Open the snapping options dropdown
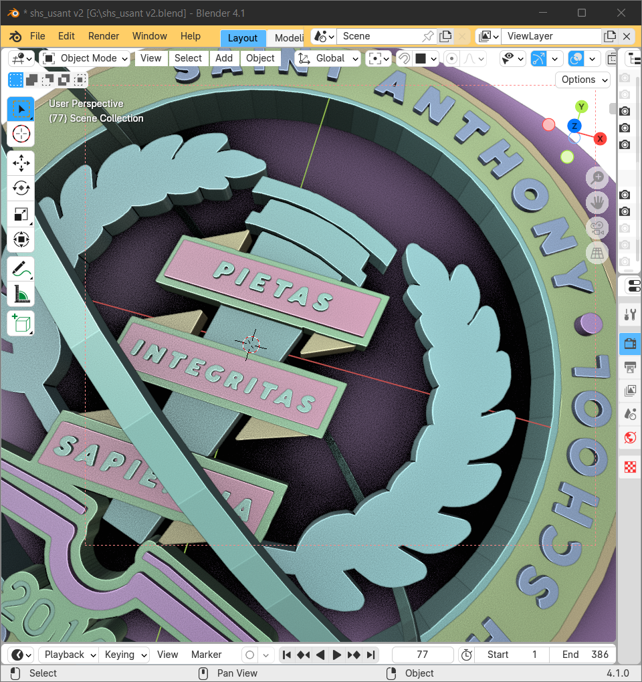The width and height of the screenshot is (642, 682). click(x=425, y=58)
